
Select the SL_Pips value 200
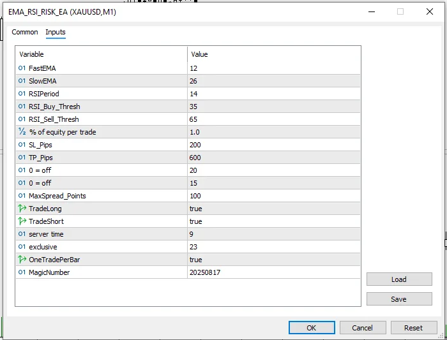[195, 145]
